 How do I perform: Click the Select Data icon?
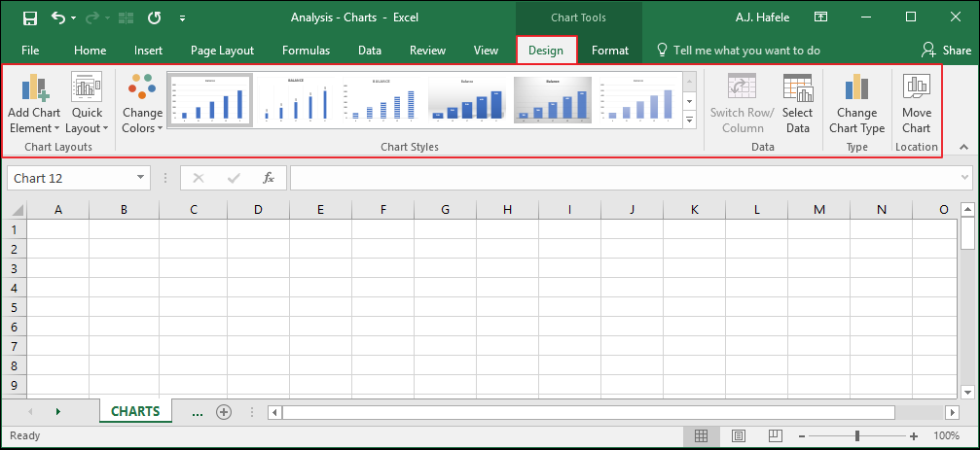tap(797, 87)
